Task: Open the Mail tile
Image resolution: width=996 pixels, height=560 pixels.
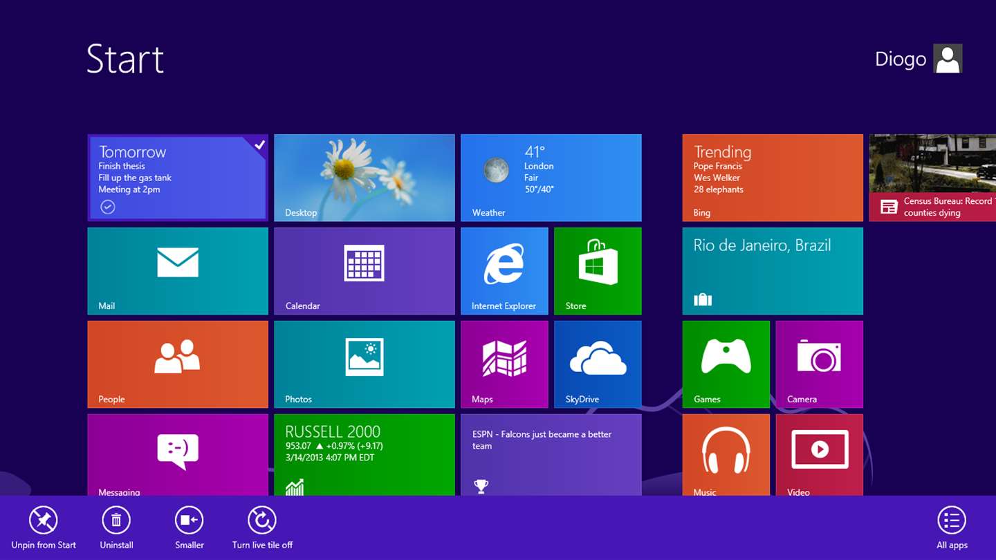Action: point(178,271)
